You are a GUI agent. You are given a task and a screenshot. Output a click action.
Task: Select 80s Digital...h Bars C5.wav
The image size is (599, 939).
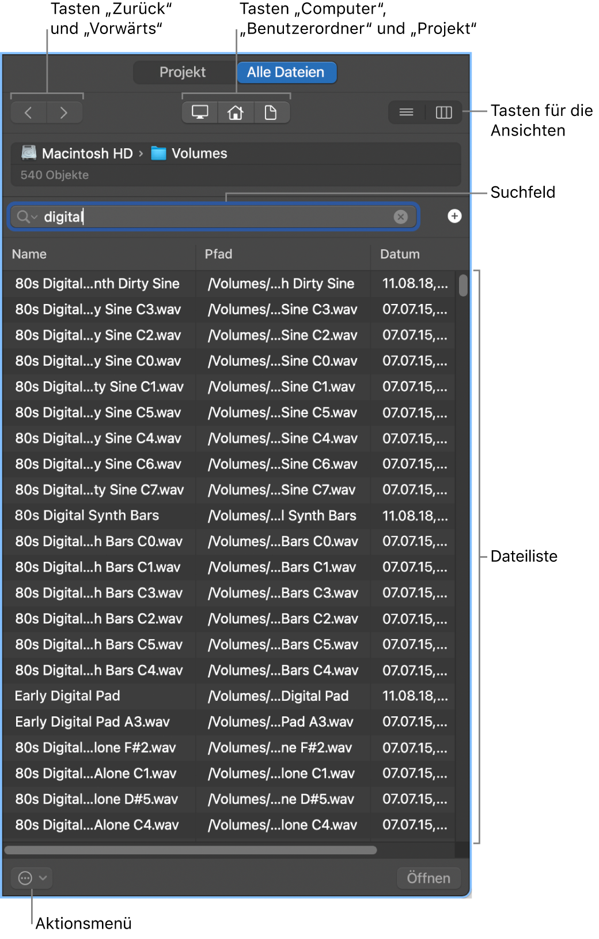(229, 645)
